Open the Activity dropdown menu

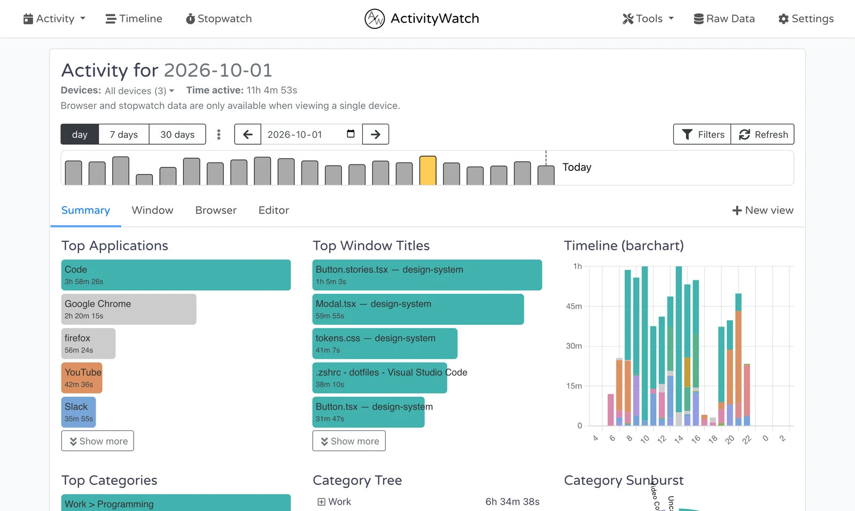point(54,19)
